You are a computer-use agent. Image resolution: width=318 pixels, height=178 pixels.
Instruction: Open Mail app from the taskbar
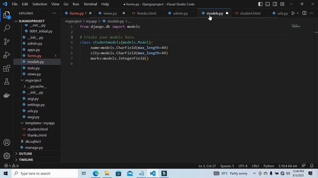[x=130, y=174]
